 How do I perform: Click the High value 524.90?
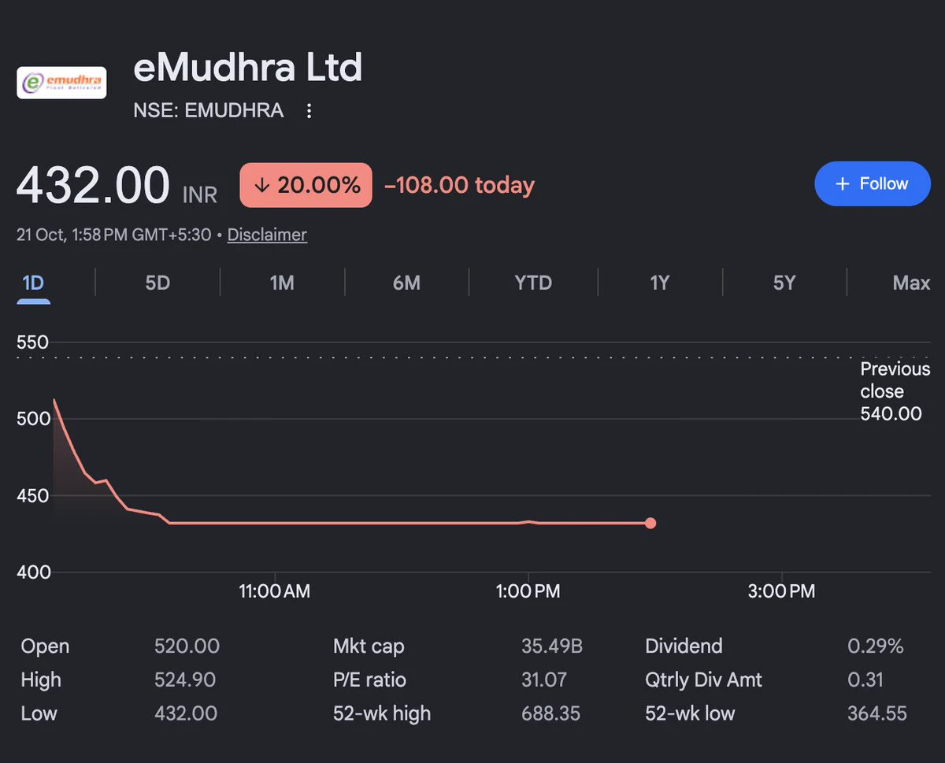(x=185, y=680)
